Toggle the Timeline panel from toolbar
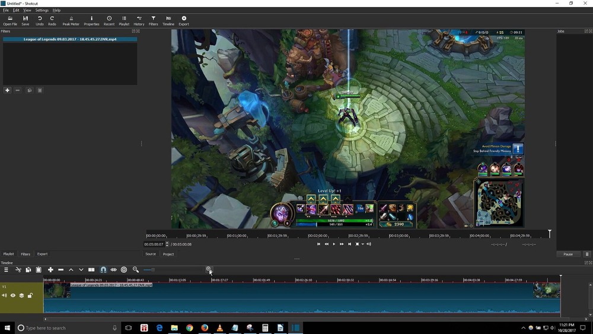The width and height of the screenshot is (593, 334). [x=168, y=21]
